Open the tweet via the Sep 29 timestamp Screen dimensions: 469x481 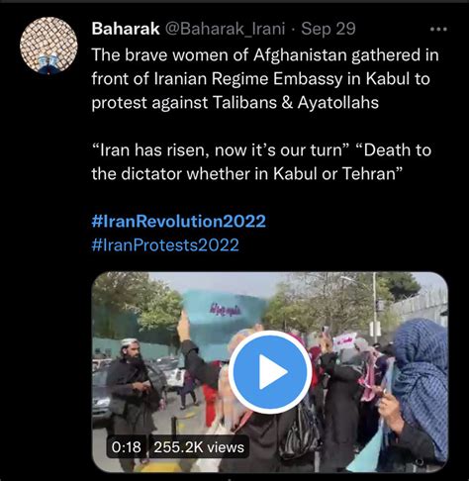click(x=328, y=29)
